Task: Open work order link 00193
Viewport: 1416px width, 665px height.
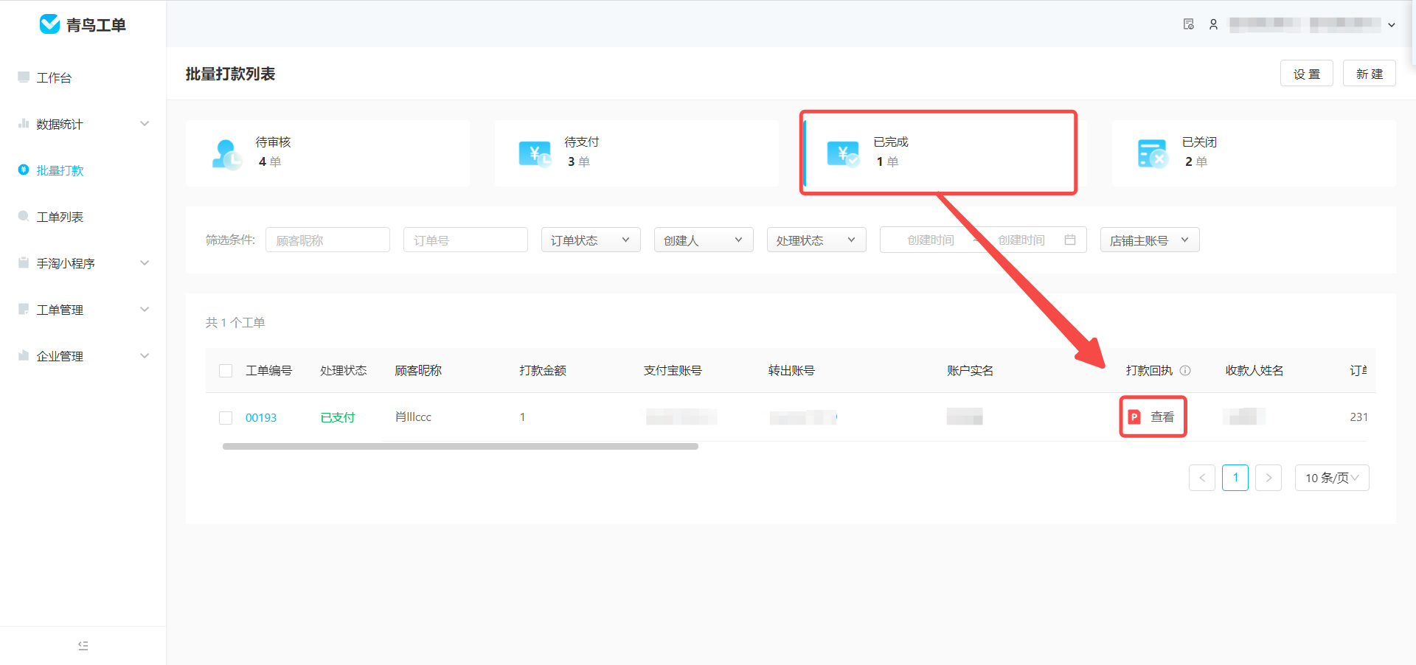Action: click(x=261, y=417)
